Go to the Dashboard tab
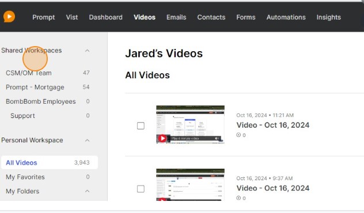 pyautogui.click(x=105, y=17)
